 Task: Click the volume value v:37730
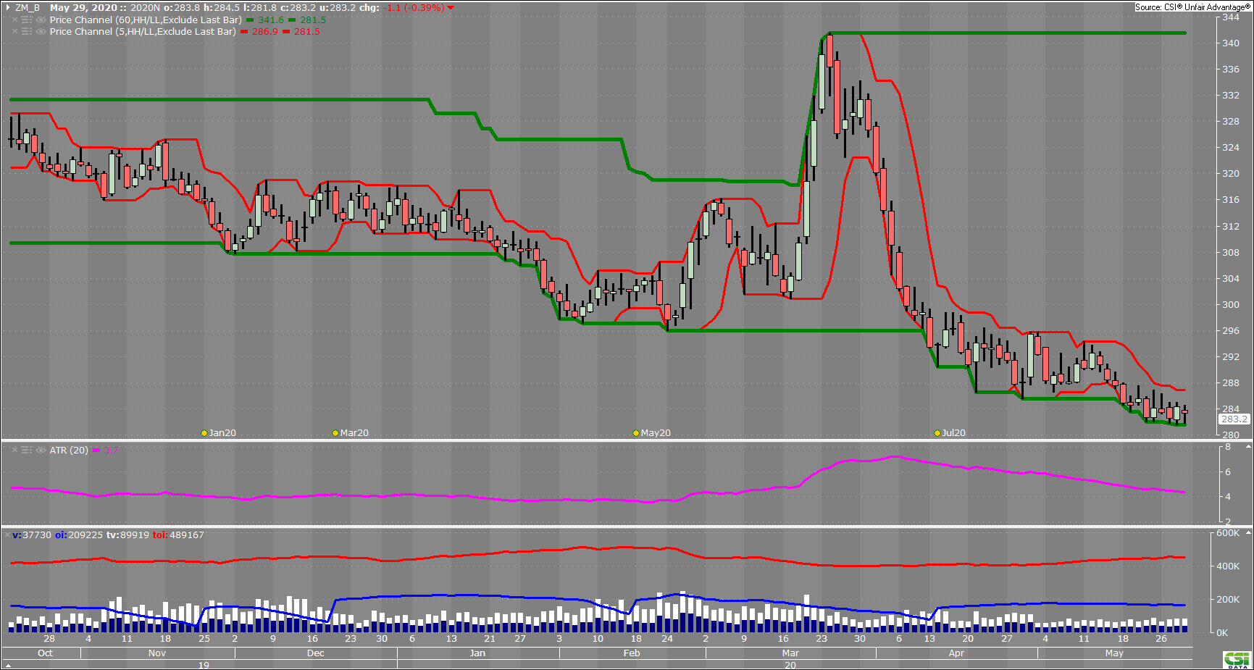[32, 535]
